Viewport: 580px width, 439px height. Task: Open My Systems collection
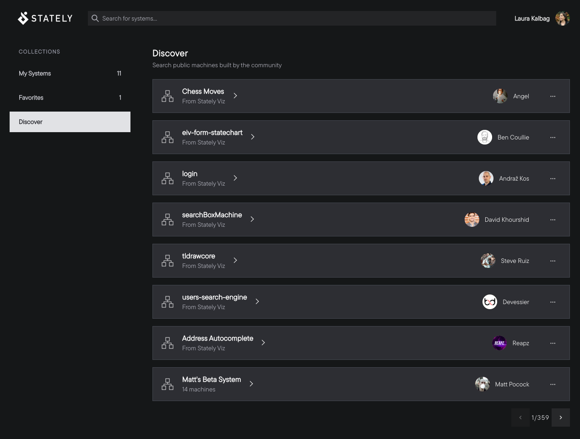[x=70, y=73]
